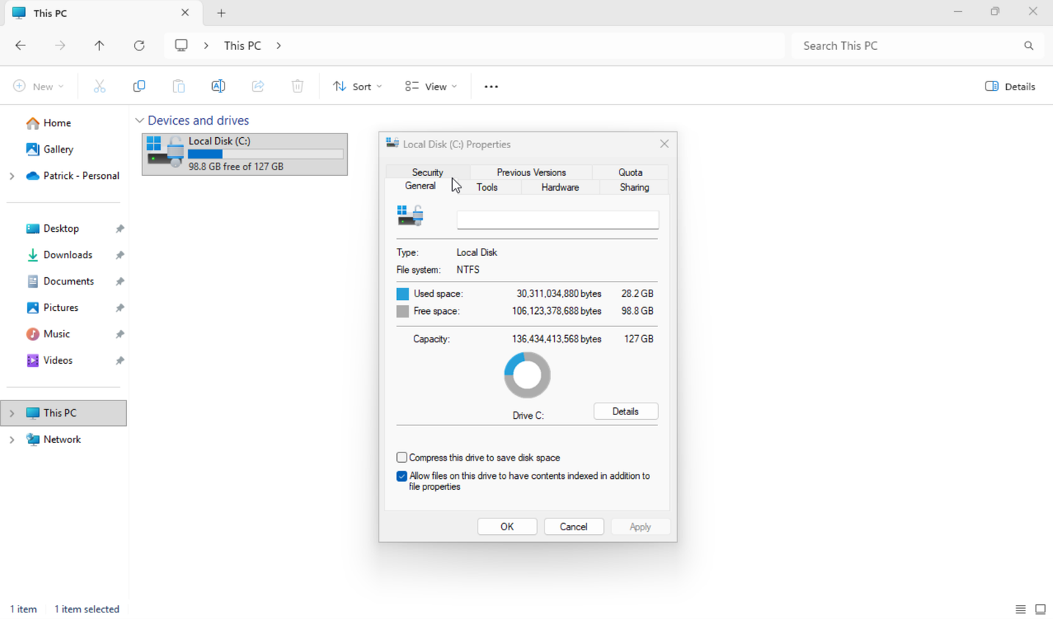Open the New dropdown menu
Viewport: 1053px width, 619px height.
pos(38,87)
